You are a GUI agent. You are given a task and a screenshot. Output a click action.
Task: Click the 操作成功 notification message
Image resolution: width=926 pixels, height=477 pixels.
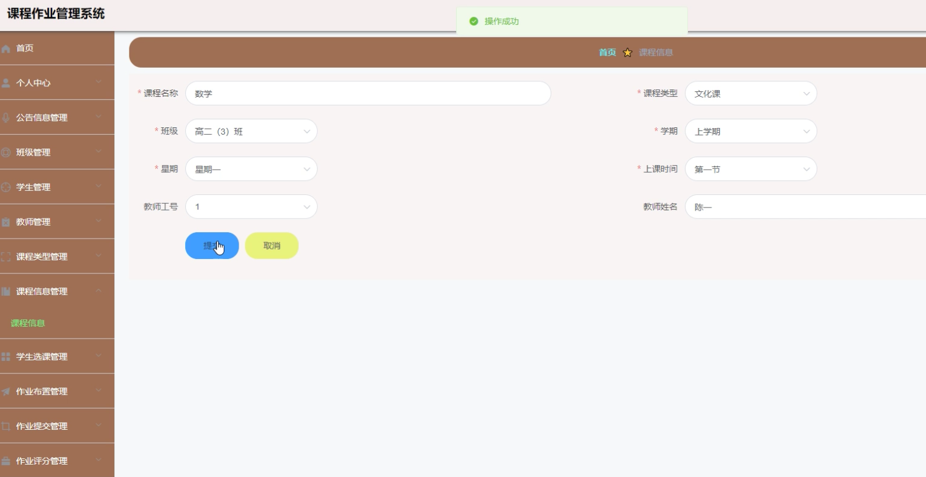coord(502,22)
